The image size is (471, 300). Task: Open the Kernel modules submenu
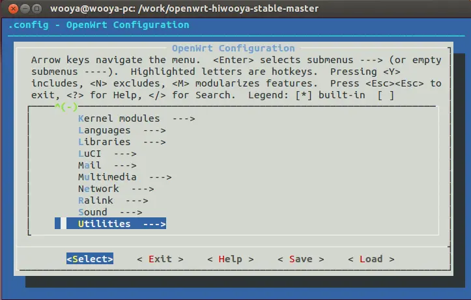(x=136, y=118)
